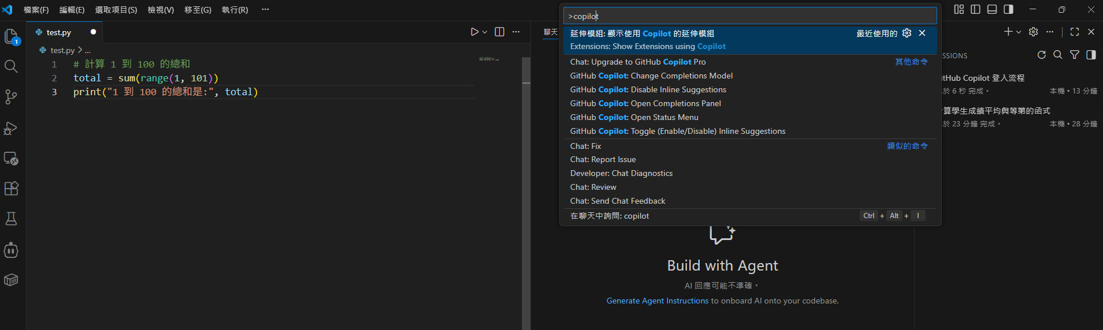
Task: Open the 檔案(F) menu
Action: pyautogui.click(x=36, y=10)
